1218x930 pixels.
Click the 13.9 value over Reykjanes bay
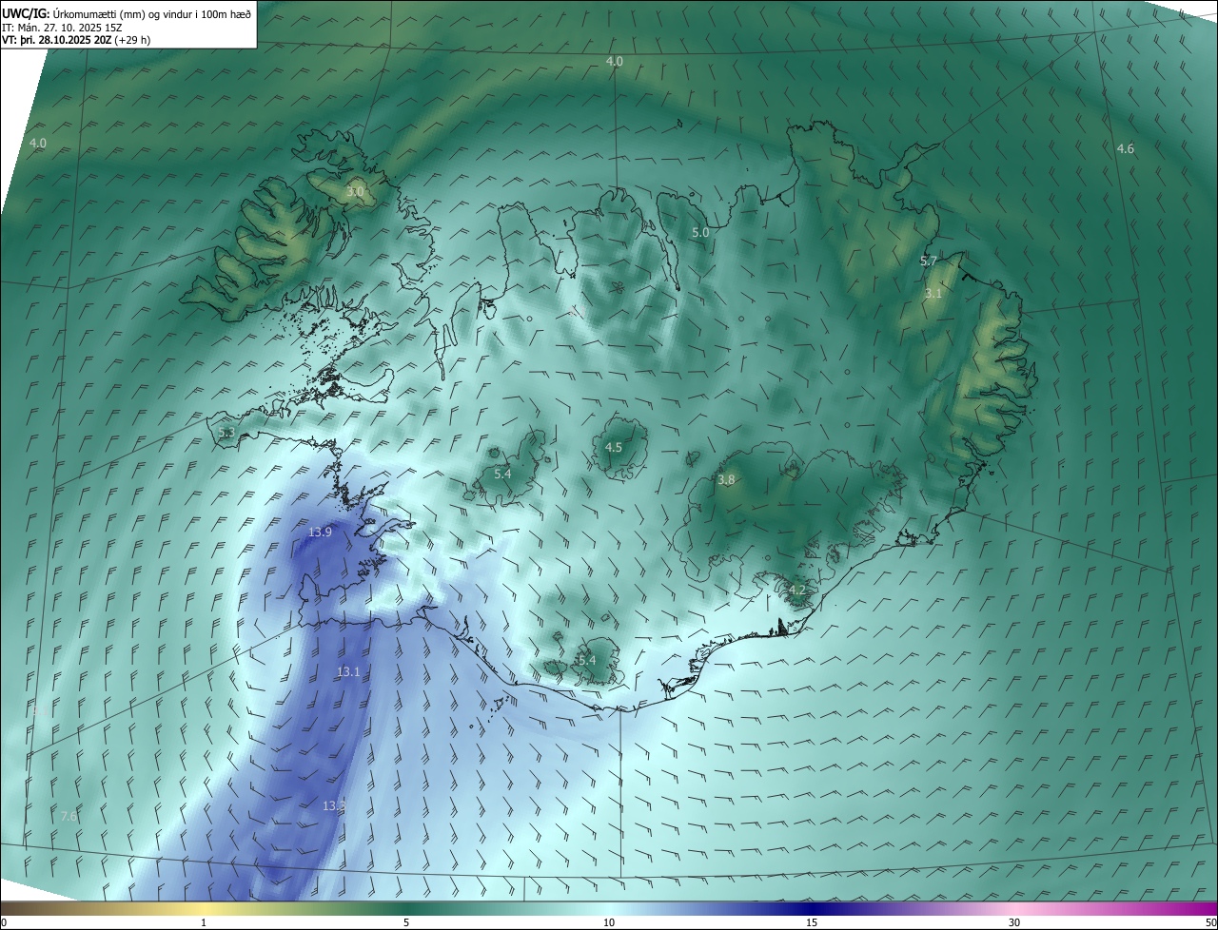click(320, 533)
